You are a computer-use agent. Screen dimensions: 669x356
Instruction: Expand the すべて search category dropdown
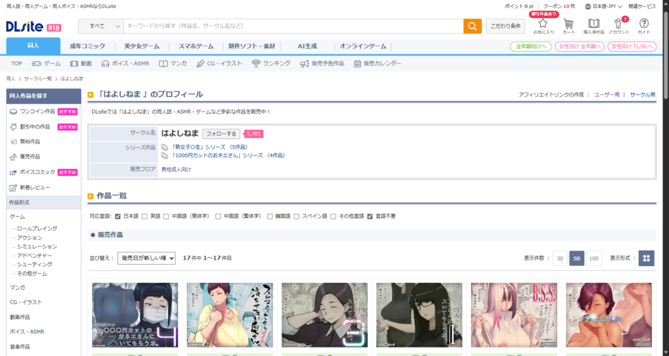pyautogui.click(x=101, y=26)
